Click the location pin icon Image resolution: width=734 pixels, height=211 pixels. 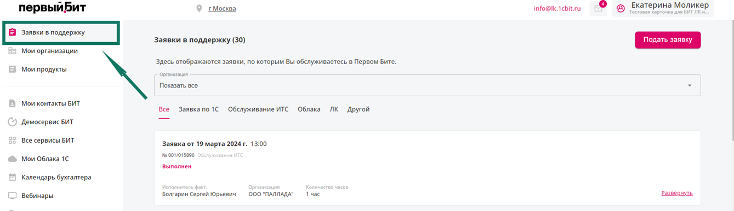[x=199, y=8]
